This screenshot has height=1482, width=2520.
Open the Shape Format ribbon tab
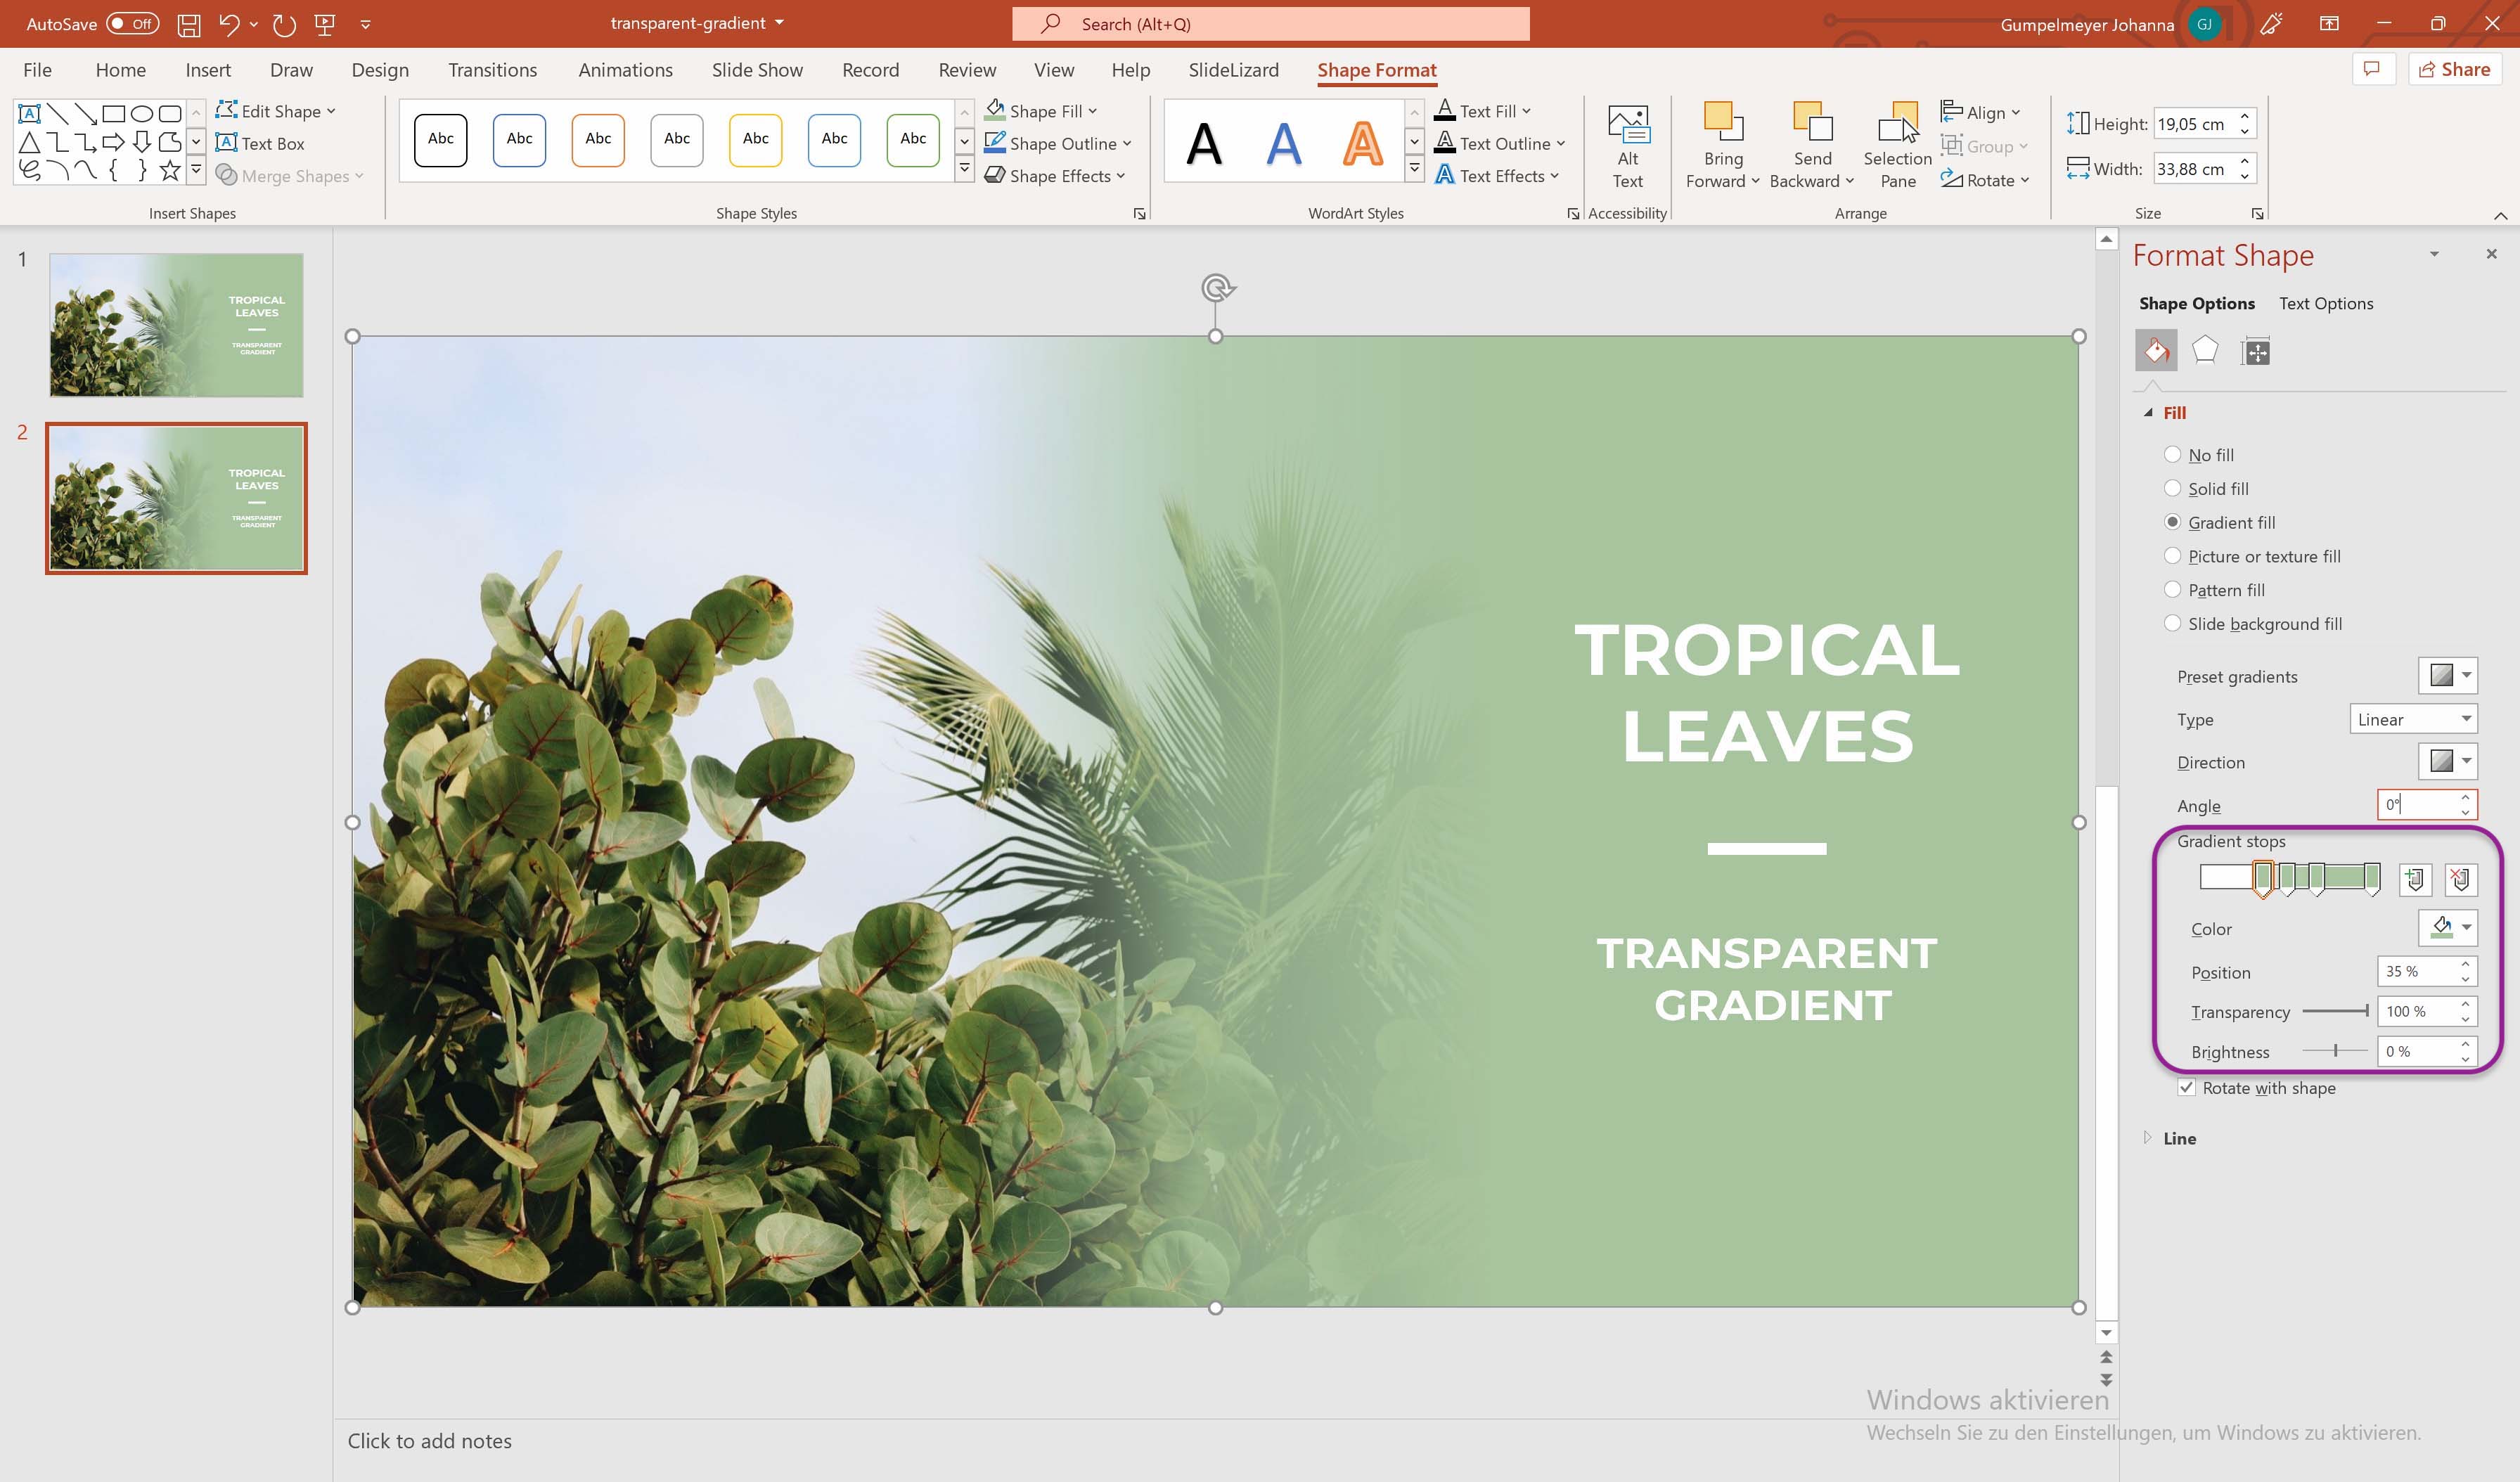1377,69
